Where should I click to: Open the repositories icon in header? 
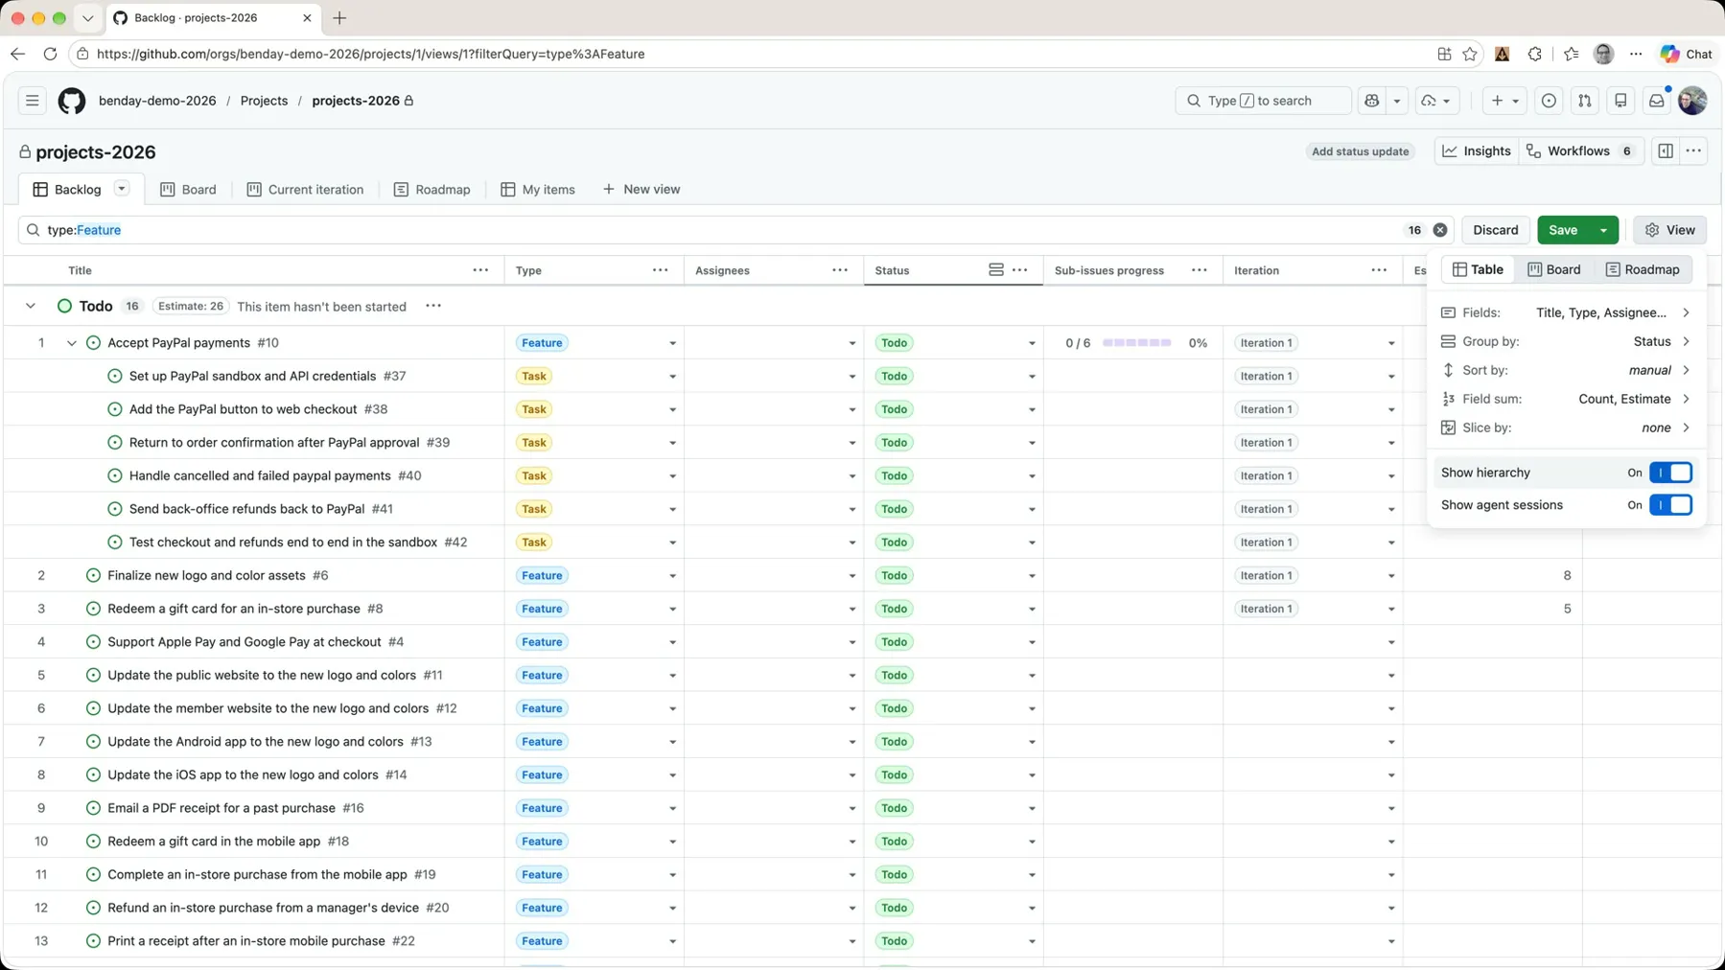[x=1620, y=101]
